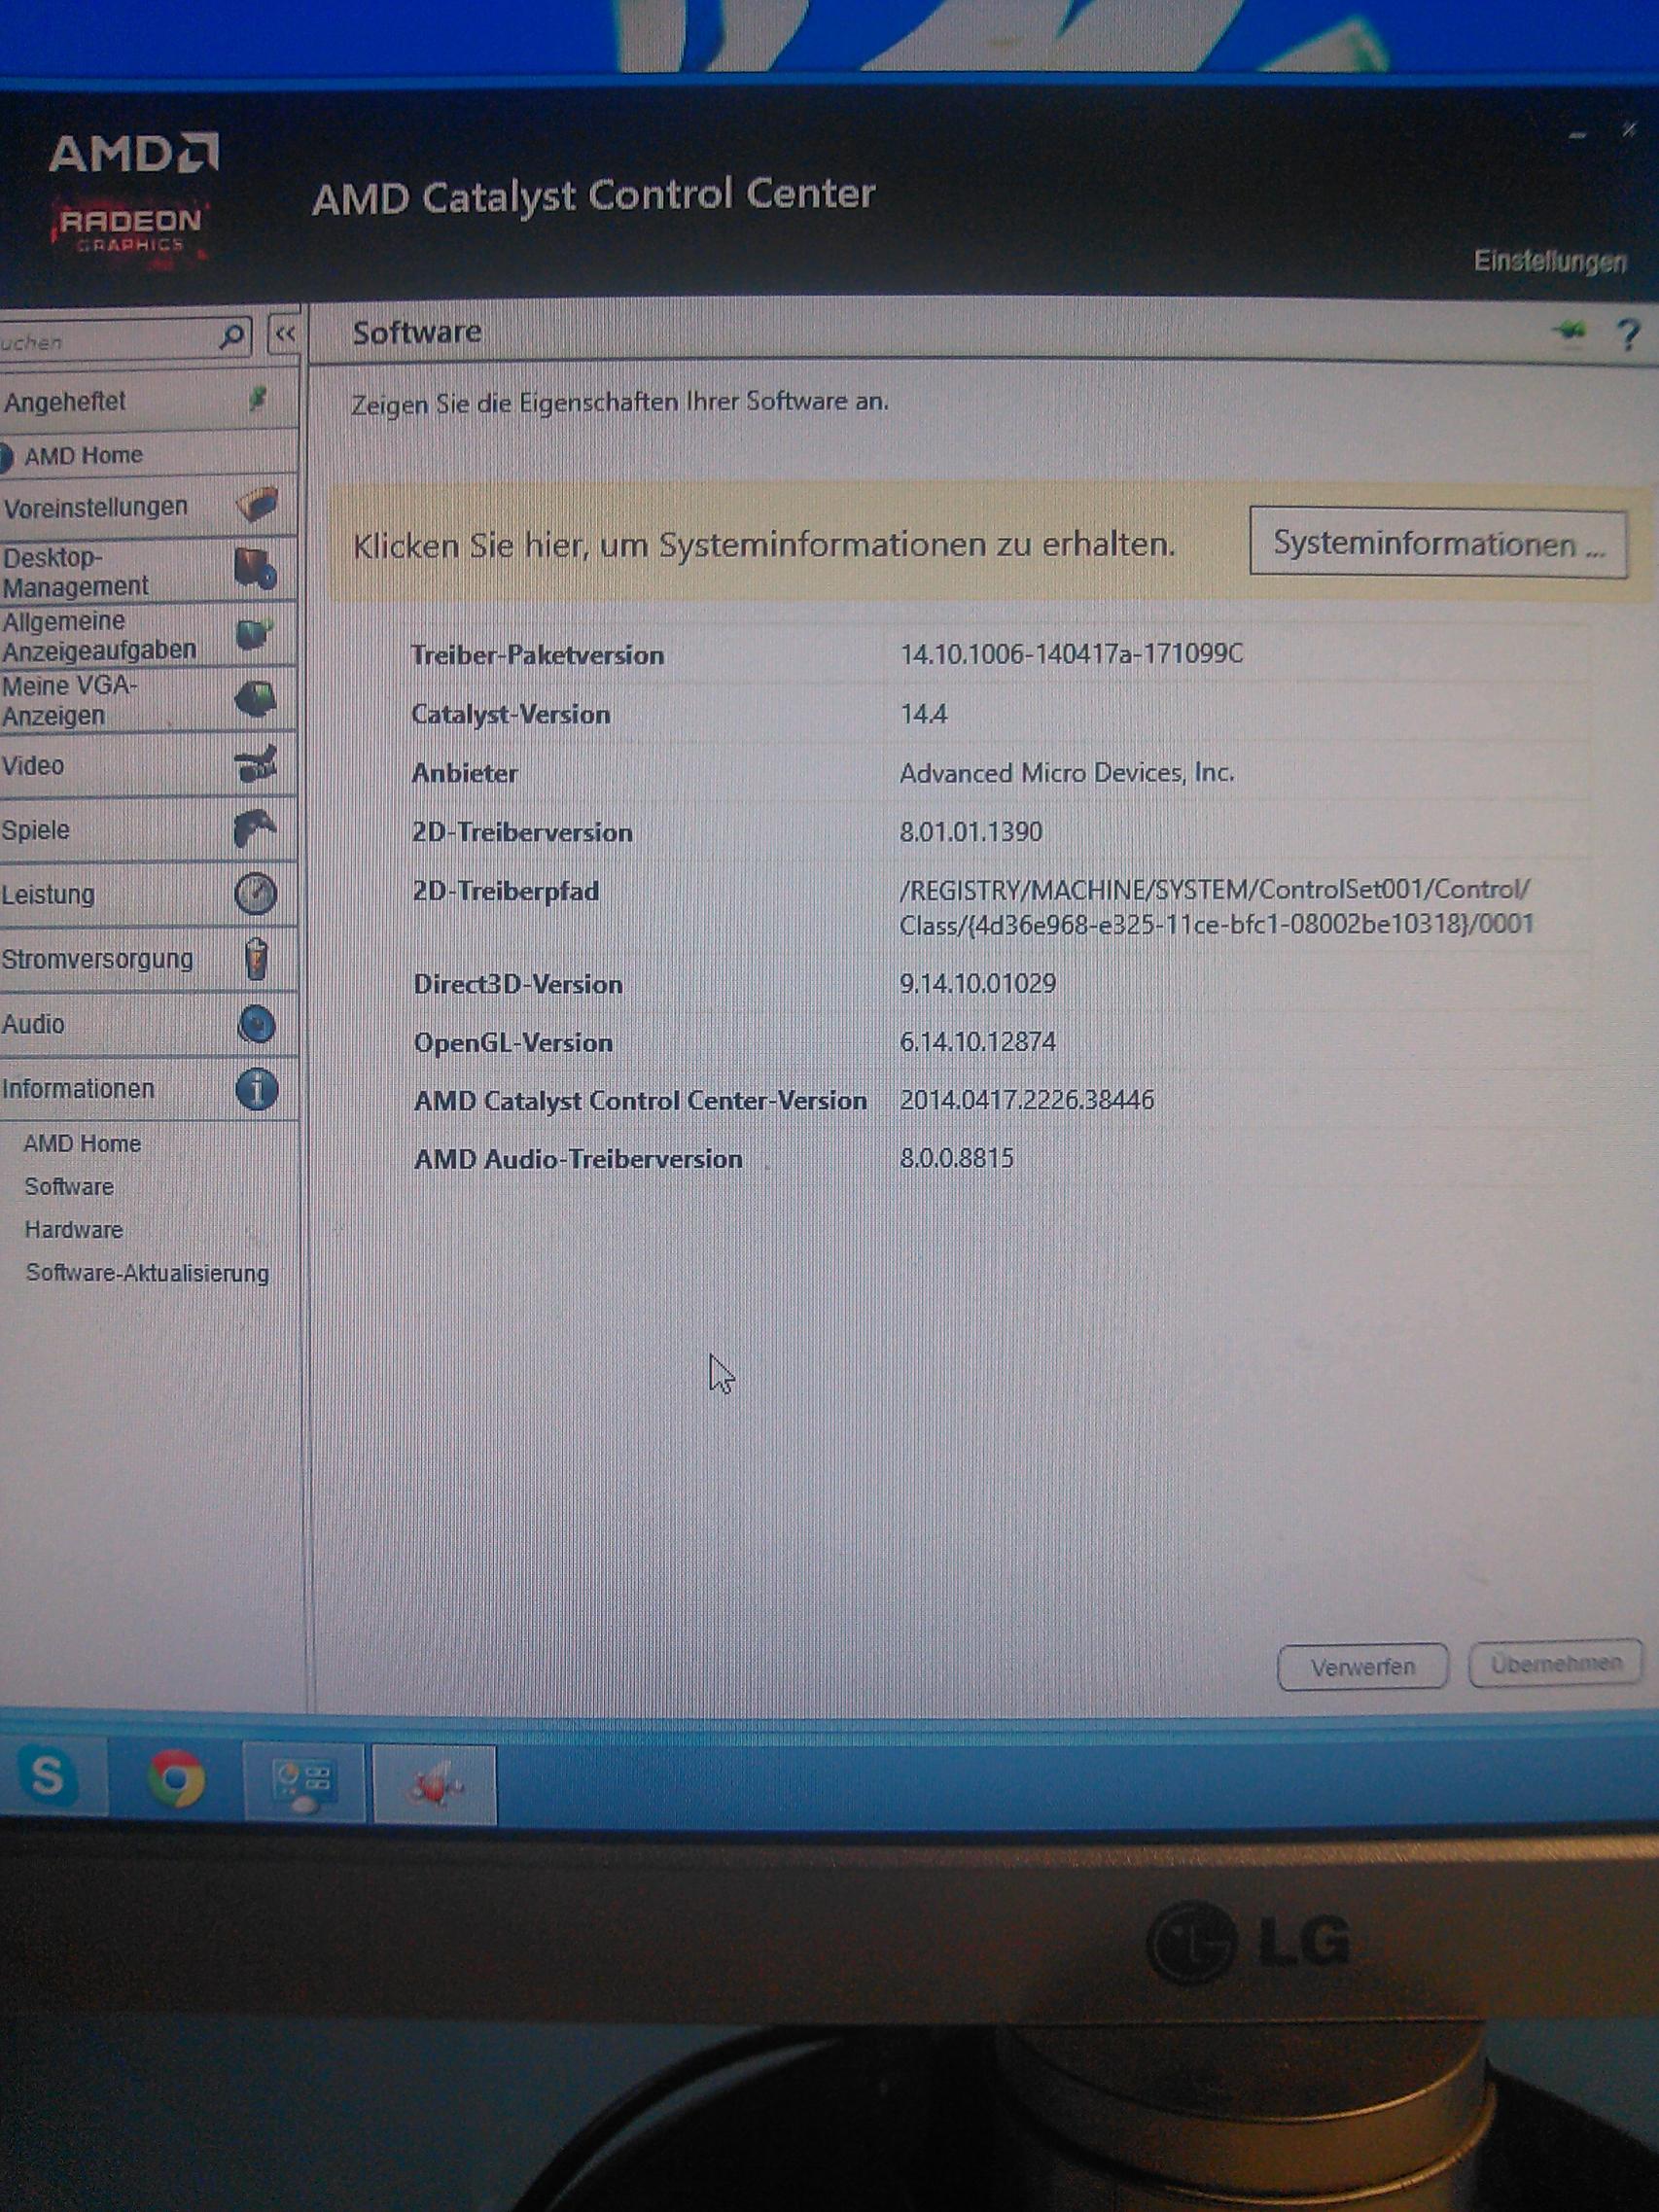Open the Audio menu item
The width and height of the screenshot is (1659, 2212).
coord(148,1024)
